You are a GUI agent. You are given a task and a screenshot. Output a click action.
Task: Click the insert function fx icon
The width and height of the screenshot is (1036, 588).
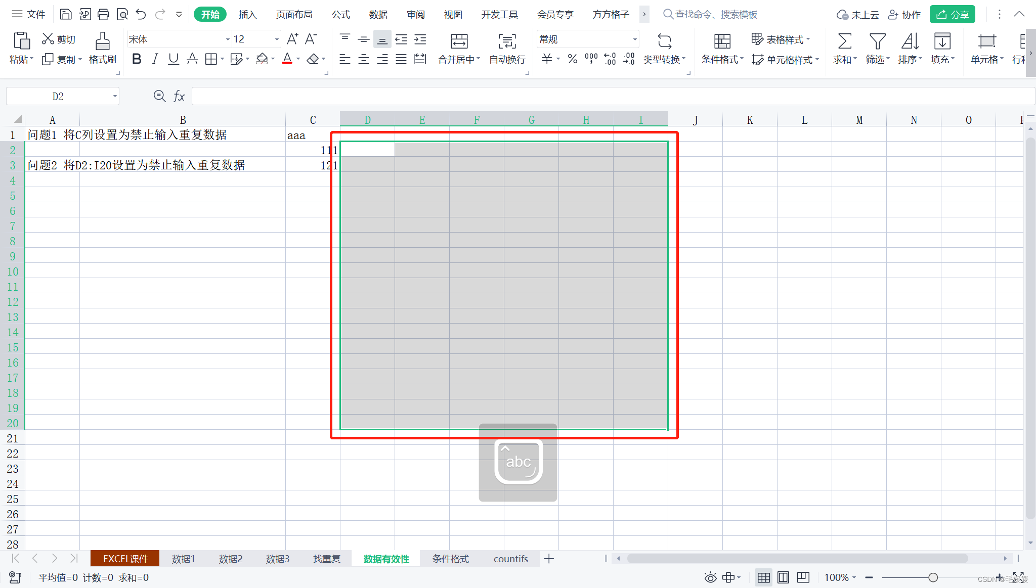coord(179,96)
